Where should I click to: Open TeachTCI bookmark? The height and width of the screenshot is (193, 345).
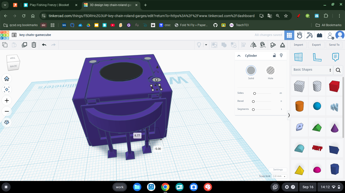239,25
